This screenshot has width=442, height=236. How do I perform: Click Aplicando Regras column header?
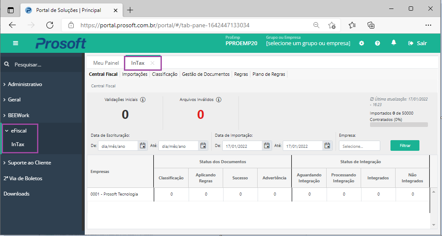coord(206,178)
